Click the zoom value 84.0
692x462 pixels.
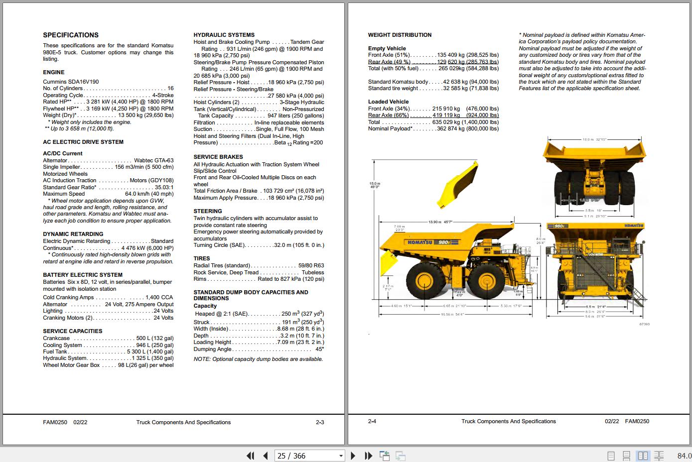pos(684,456)
